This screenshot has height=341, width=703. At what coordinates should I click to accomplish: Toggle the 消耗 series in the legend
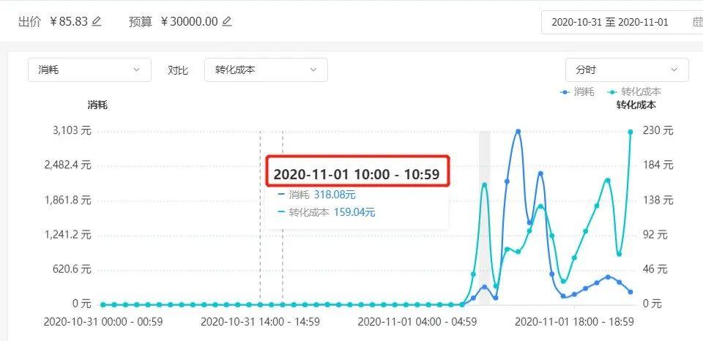578,92
